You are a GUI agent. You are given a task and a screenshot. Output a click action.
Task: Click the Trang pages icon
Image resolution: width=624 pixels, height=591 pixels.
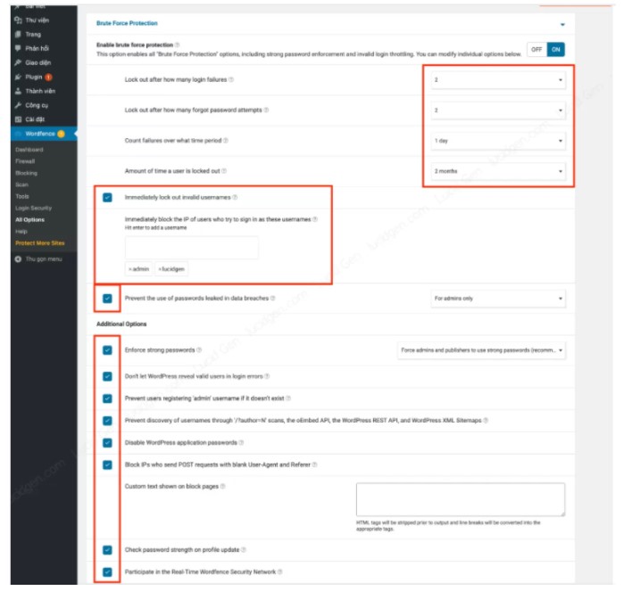[18, 34]
